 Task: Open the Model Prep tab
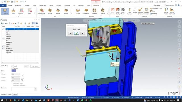43,5
